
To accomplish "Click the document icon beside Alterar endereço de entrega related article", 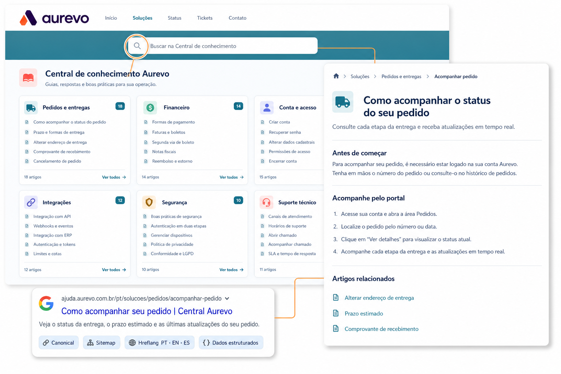I will (336, 297).
